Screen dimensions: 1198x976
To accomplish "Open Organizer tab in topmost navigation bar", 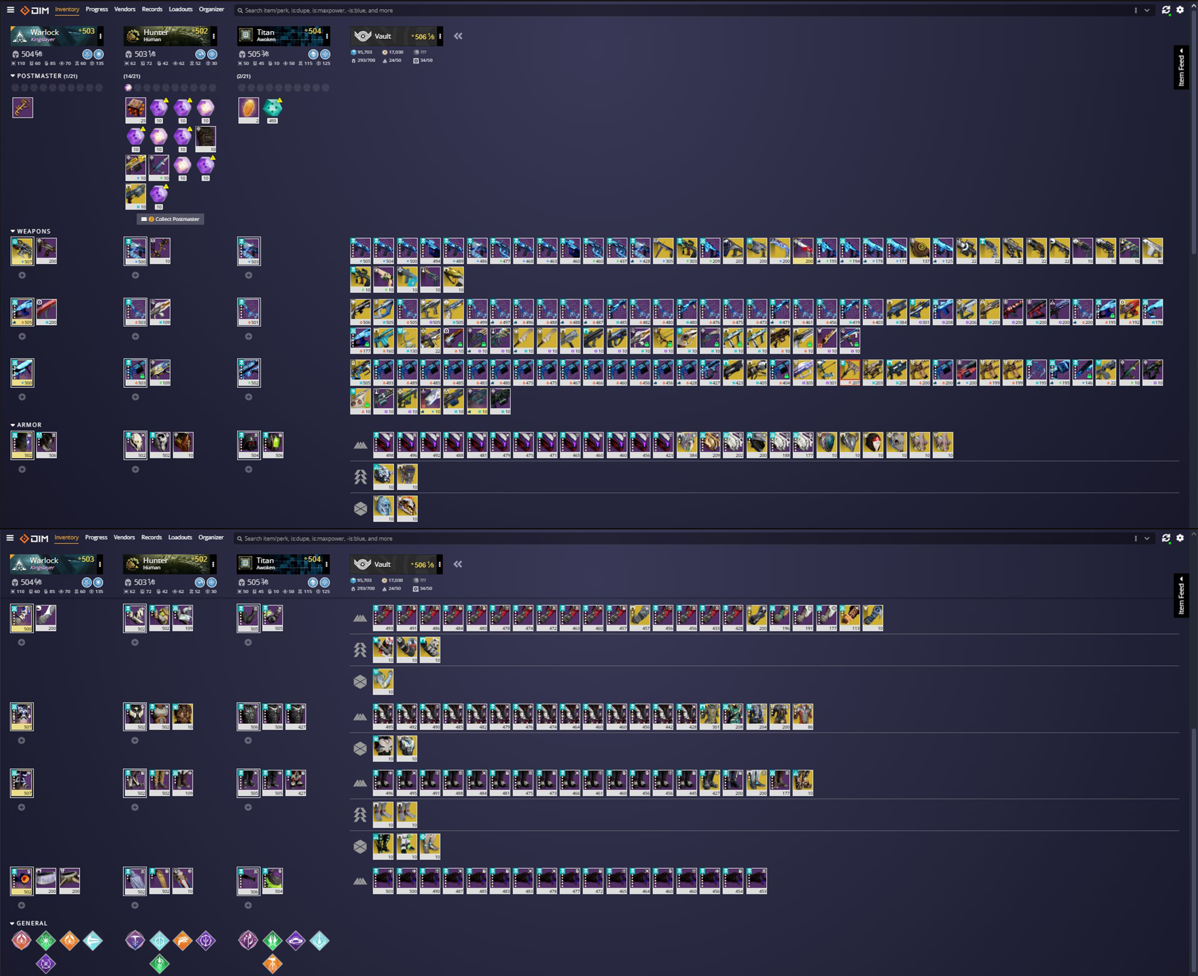I will [211, 10].
